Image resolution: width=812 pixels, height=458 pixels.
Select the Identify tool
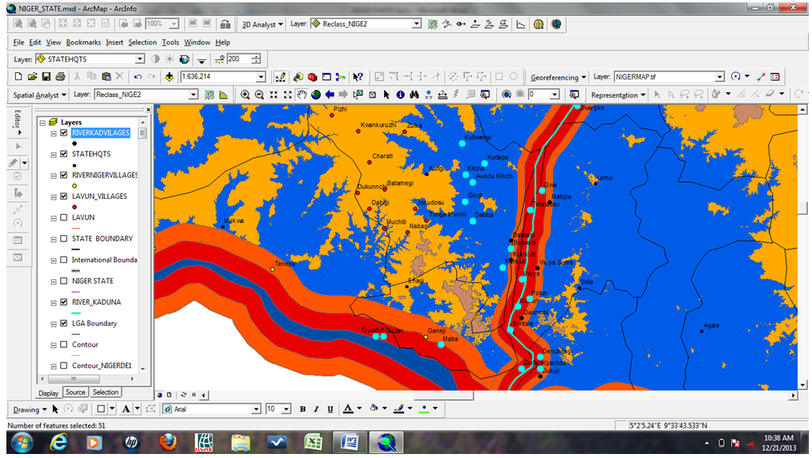pyautogui.click(x=400, y=95)
